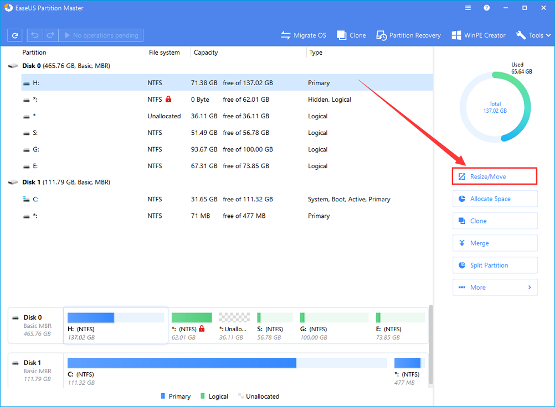The image size is (555, 407).
Task: Click the Logical green legend swatch
Action: point(203,396)
